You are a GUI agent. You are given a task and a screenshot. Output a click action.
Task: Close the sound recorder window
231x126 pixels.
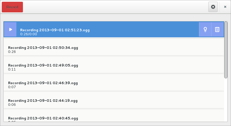[x=225, y=7]
